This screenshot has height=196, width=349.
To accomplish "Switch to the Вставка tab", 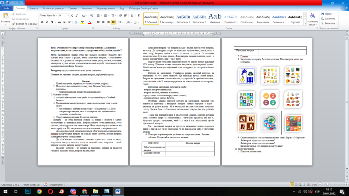I will (34, 9).
